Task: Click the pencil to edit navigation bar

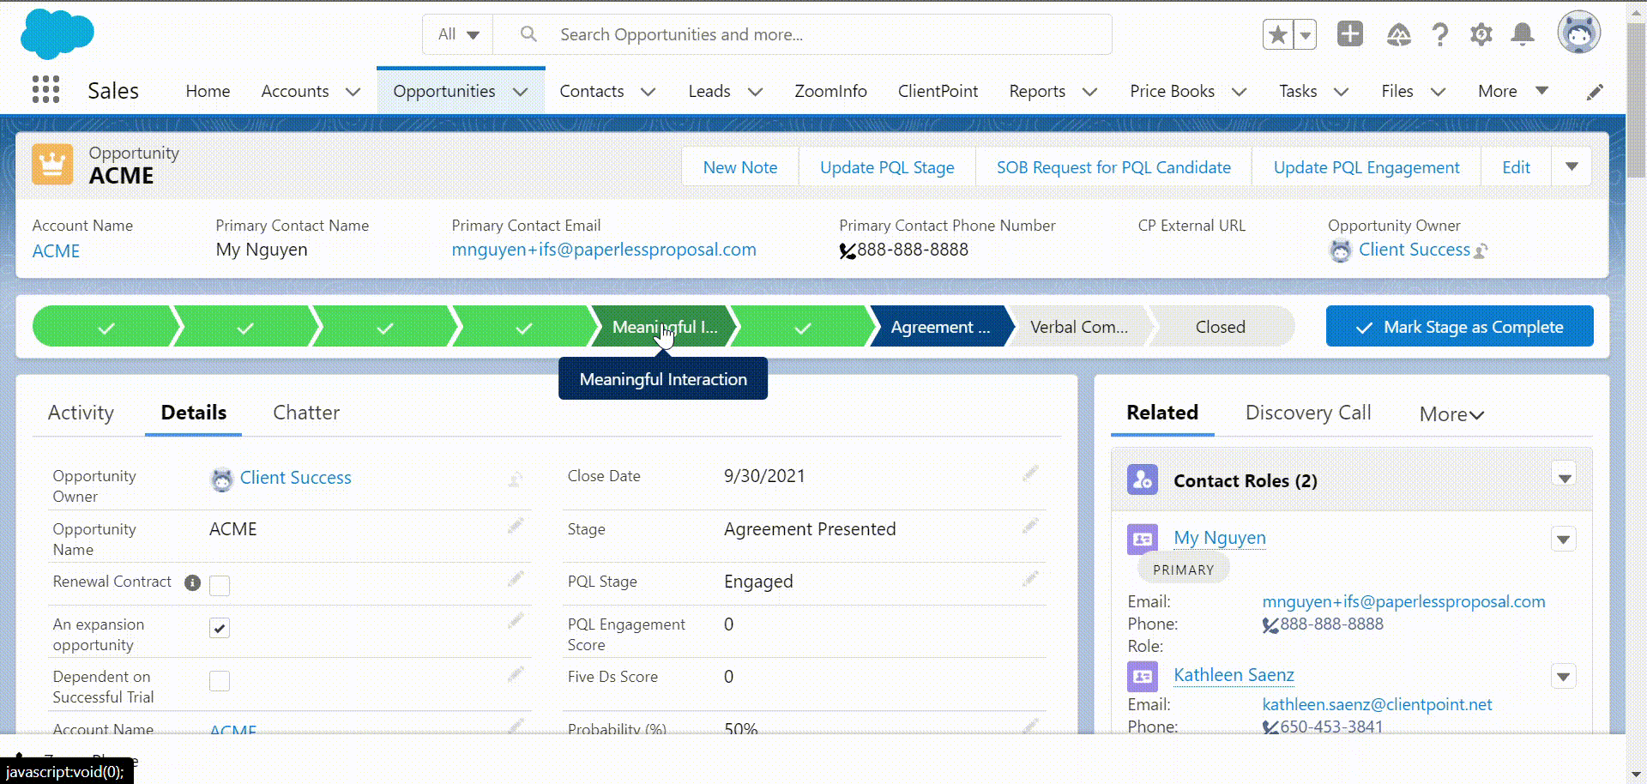Action: pos(1595,92)
